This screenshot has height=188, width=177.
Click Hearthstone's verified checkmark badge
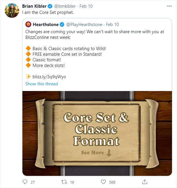click(62, 24)
